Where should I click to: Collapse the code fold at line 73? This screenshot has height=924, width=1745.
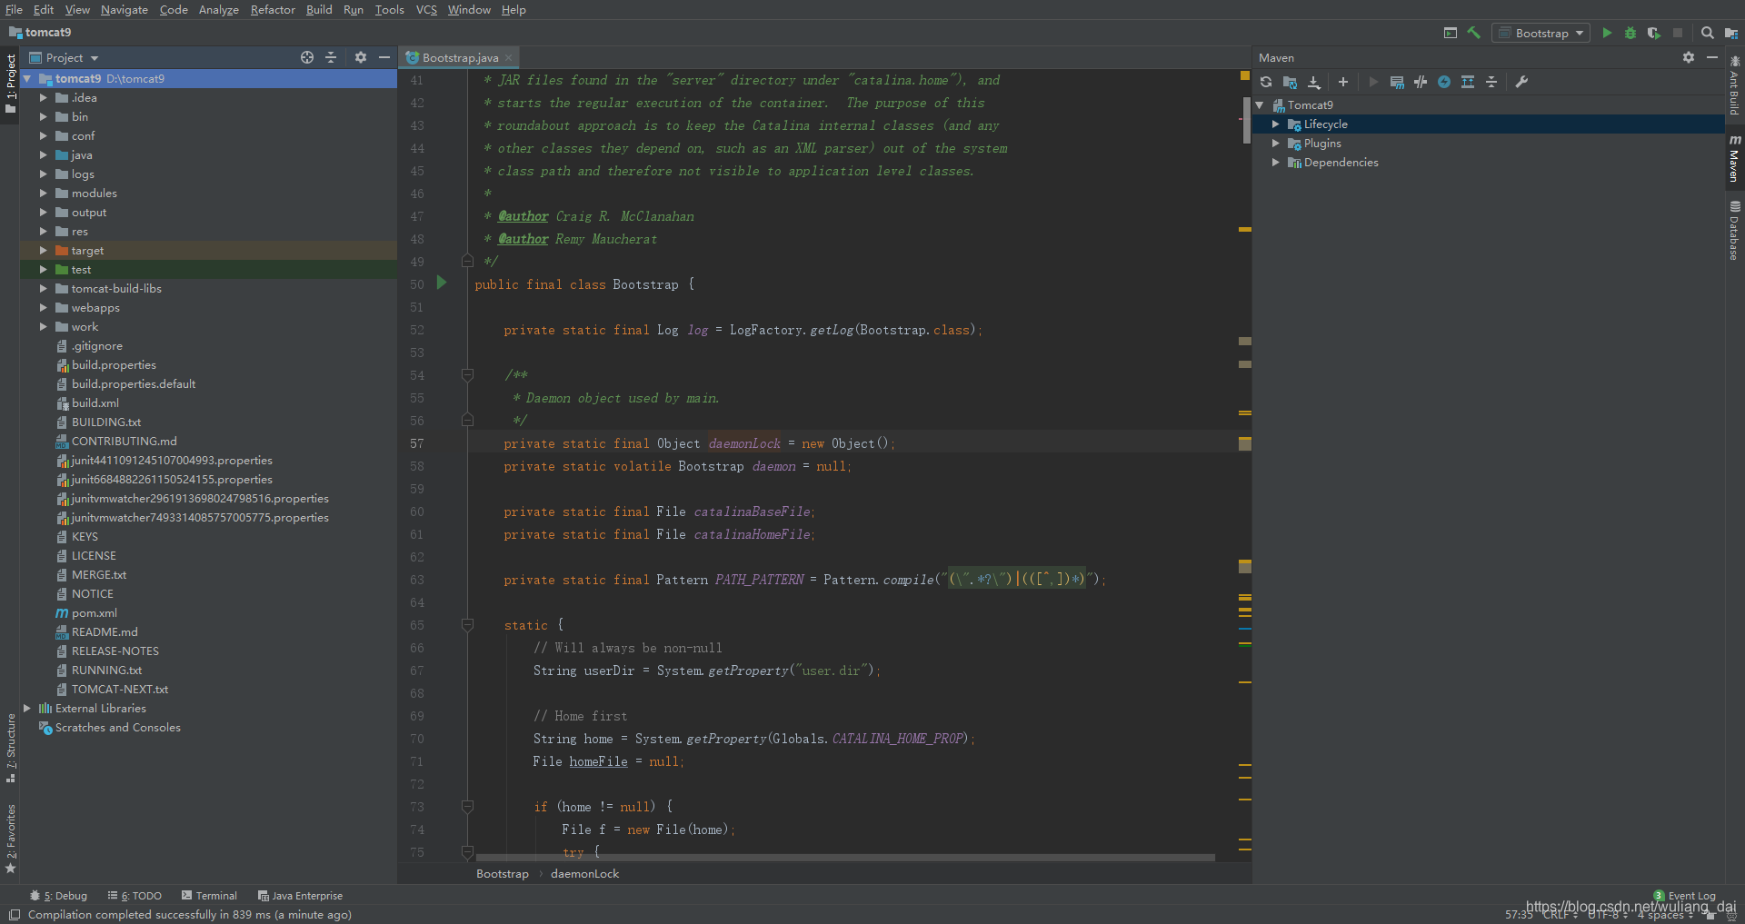tap(467, 807)
